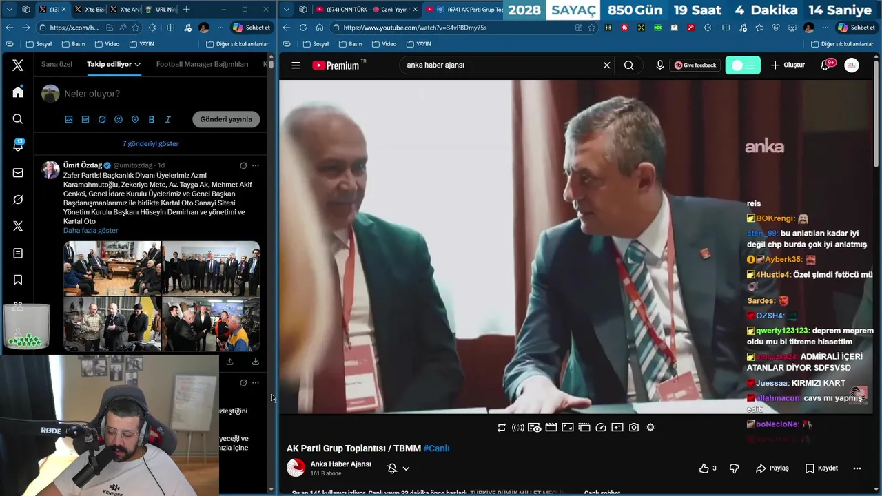This screenshot has height=496, width=882.
Task: Open enhancer settings gear below video
Action: (650, 427)
